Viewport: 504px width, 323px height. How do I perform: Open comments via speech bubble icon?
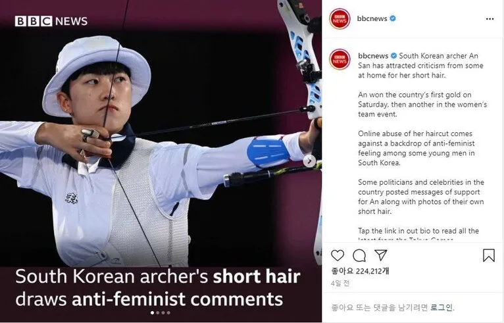pyautogui.click(x=359, y=256)
